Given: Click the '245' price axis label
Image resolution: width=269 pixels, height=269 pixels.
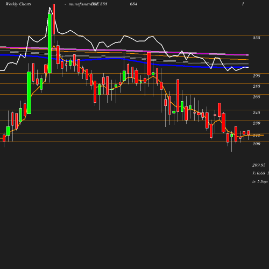Looking at the screenshot, I should point(256,112).
